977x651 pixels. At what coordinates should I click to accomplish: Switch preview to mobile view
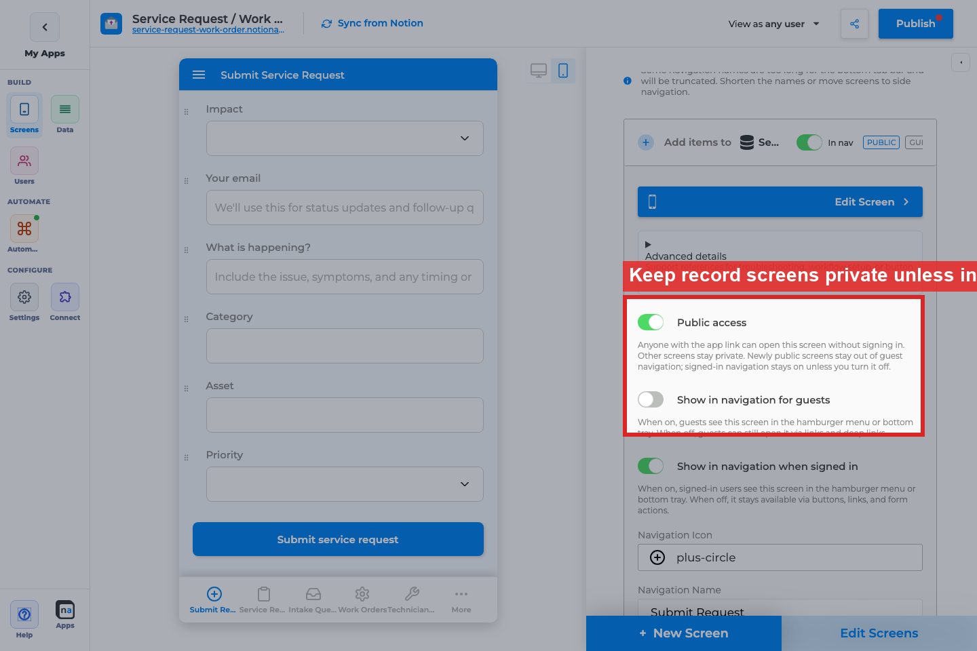tap(563, 71)
